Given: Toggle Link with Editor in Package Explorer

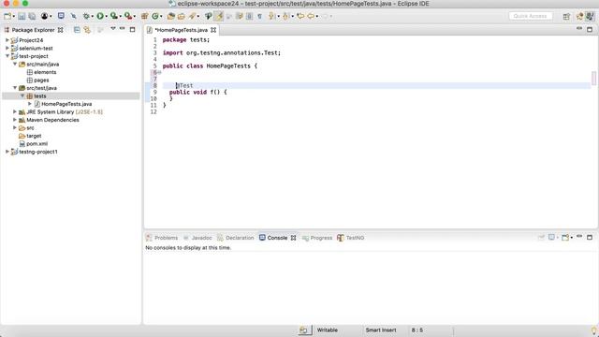Looking at the screenshot, I should point(87,29).
